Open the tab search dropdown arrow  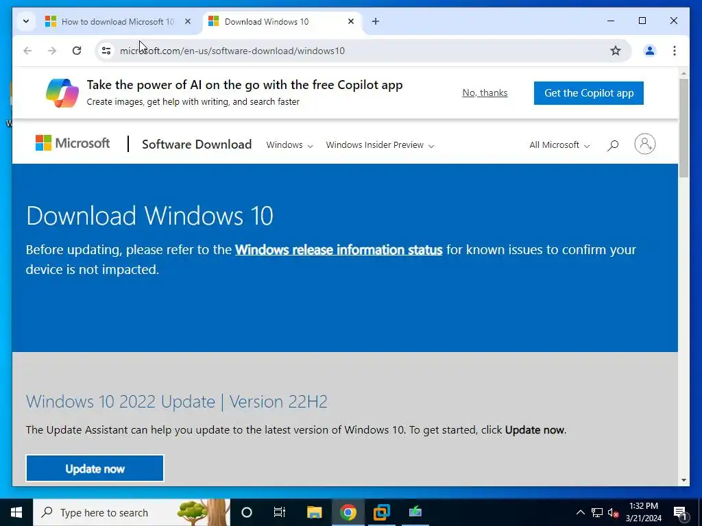(26, 21)
